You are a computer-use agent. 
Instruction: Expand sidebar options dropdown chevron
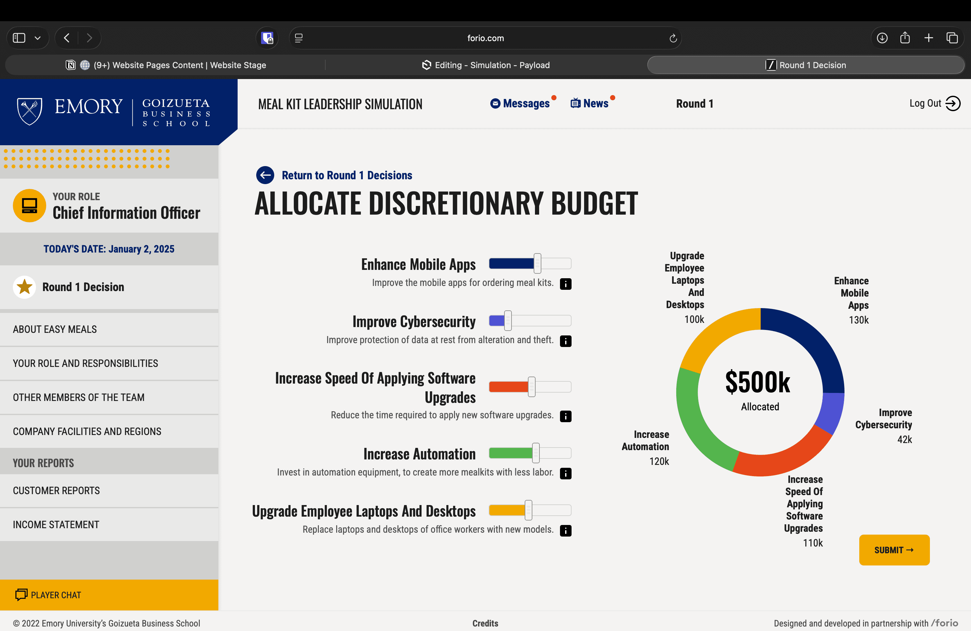coord(38,38)
